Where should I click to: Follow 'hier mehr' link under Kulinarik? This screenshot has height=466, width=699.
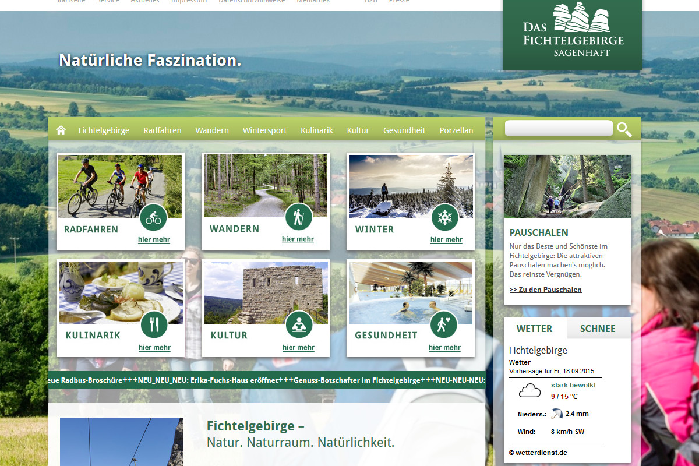click(x=154, y=347)
